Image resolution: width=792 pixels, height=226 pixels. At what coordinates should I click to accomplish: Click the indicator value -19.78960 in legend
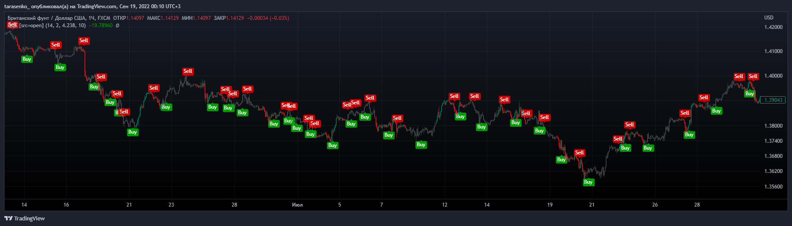[101, 25]
